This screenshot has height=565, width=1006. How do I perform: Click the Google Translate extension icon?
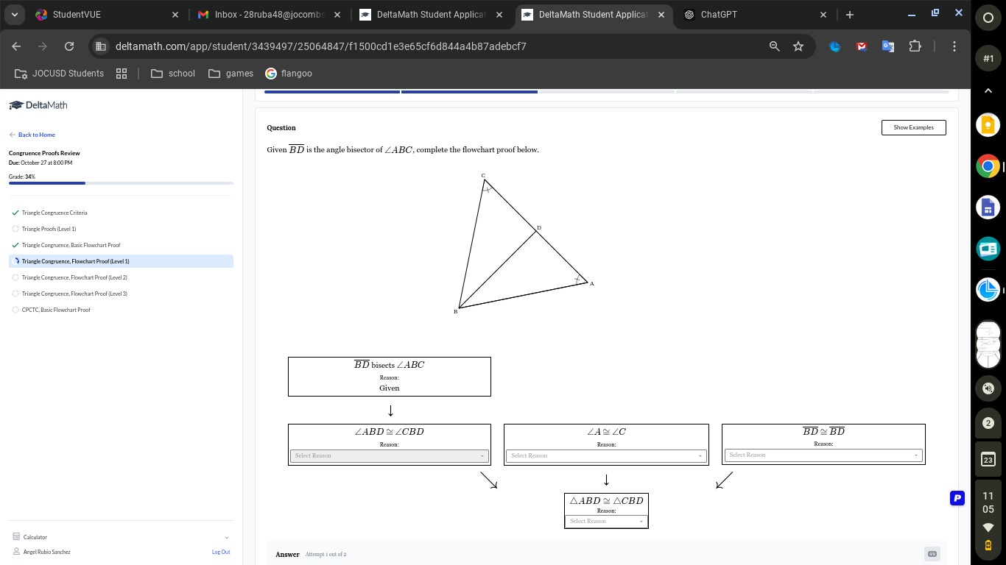point(888,46)
